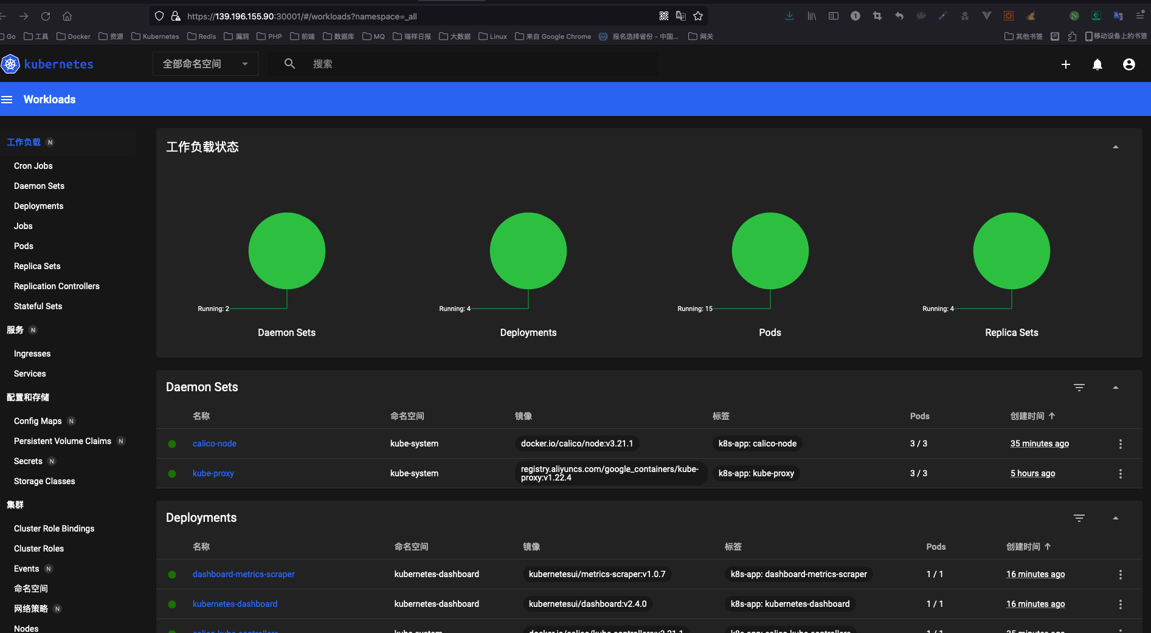
Task: Click the bookmark star in address bar
Action: [x=698, y=16]
